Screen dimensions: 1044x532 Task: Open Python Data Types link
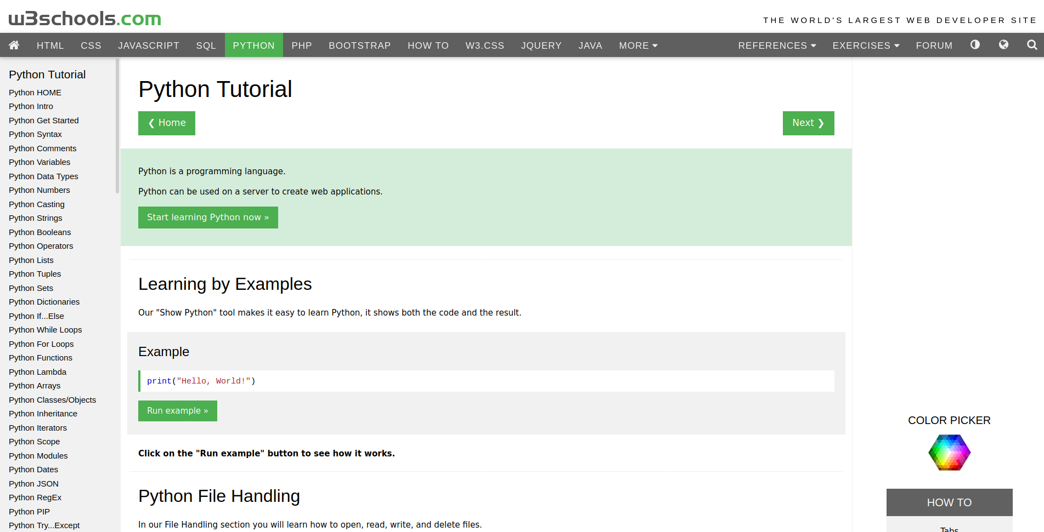click(x=43, y=176)
